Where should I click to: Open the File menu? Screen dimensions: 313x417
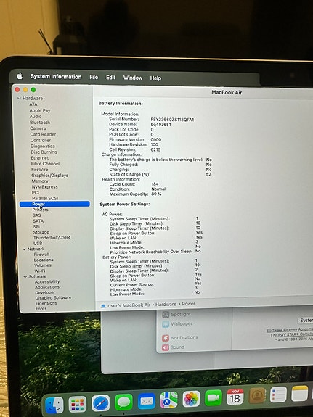pos(94,77)
